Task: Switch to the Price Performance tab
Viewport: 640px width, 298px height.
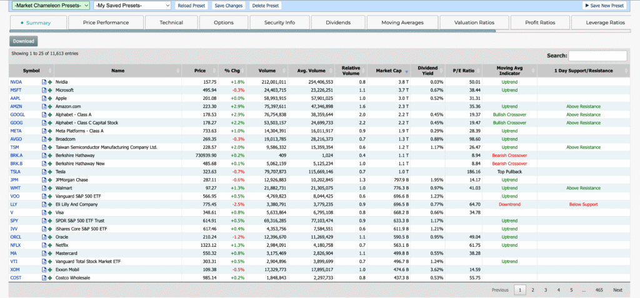Action: pyautogui.click(x=106, y=22)
